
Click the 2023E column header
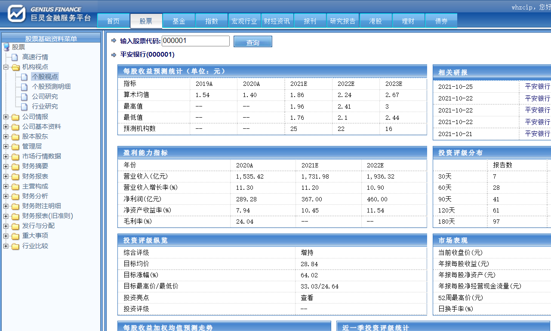point(394,84)
